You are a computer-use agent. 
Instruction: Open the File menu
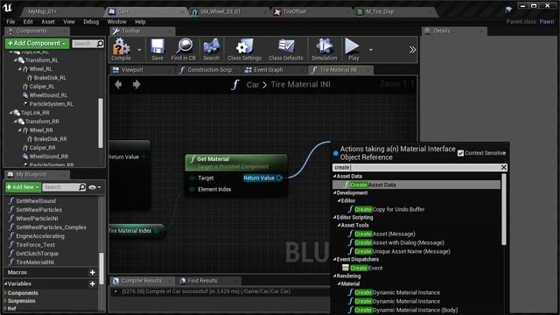click(11, 22)
